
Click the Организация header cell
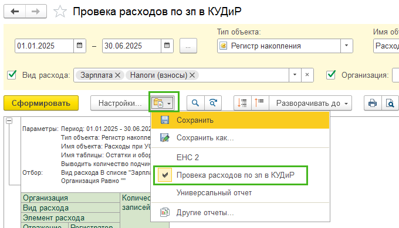pyautogui.click(x=70, y=198)
